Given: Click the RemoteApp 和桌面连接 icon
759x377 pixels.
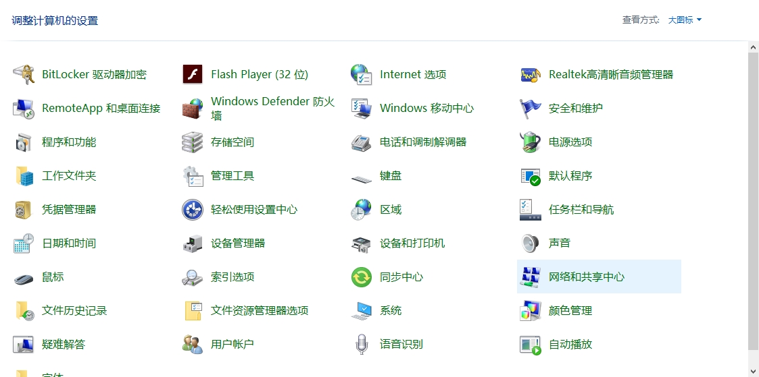Looking at the screenshot, I should [23, 108].
